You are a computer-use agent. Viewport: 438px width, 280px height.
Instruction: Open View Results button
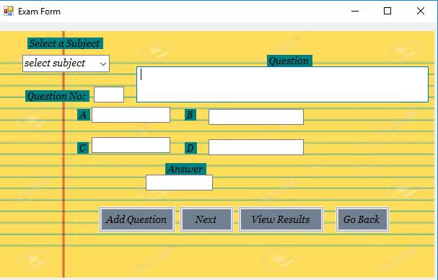(x=281, y=219)
